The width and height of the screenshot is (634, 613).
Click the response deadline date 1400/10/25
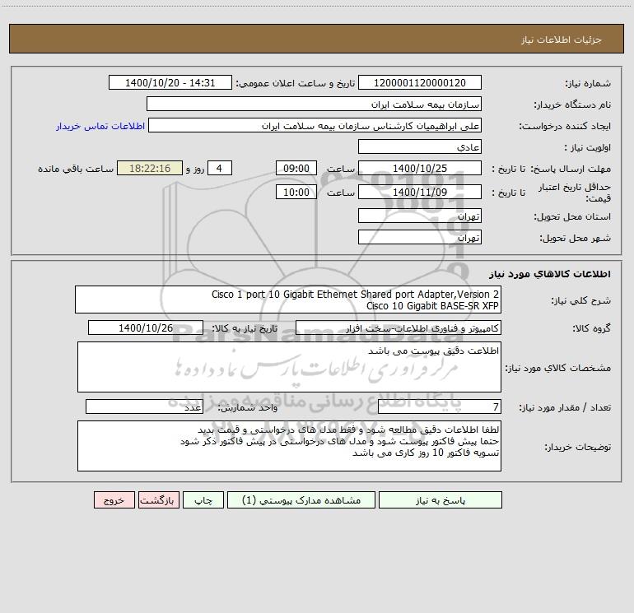pyautogui.click(x=420, y=168)
